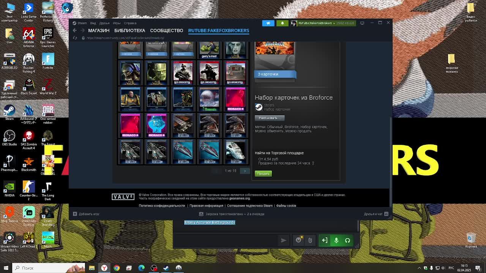Open OBS Studio desktop icon

9,138
